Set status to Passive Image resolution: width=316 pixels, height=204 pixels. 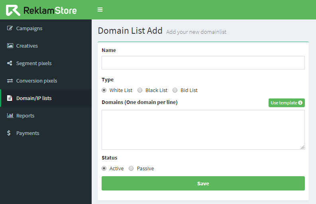click(131, 168)
